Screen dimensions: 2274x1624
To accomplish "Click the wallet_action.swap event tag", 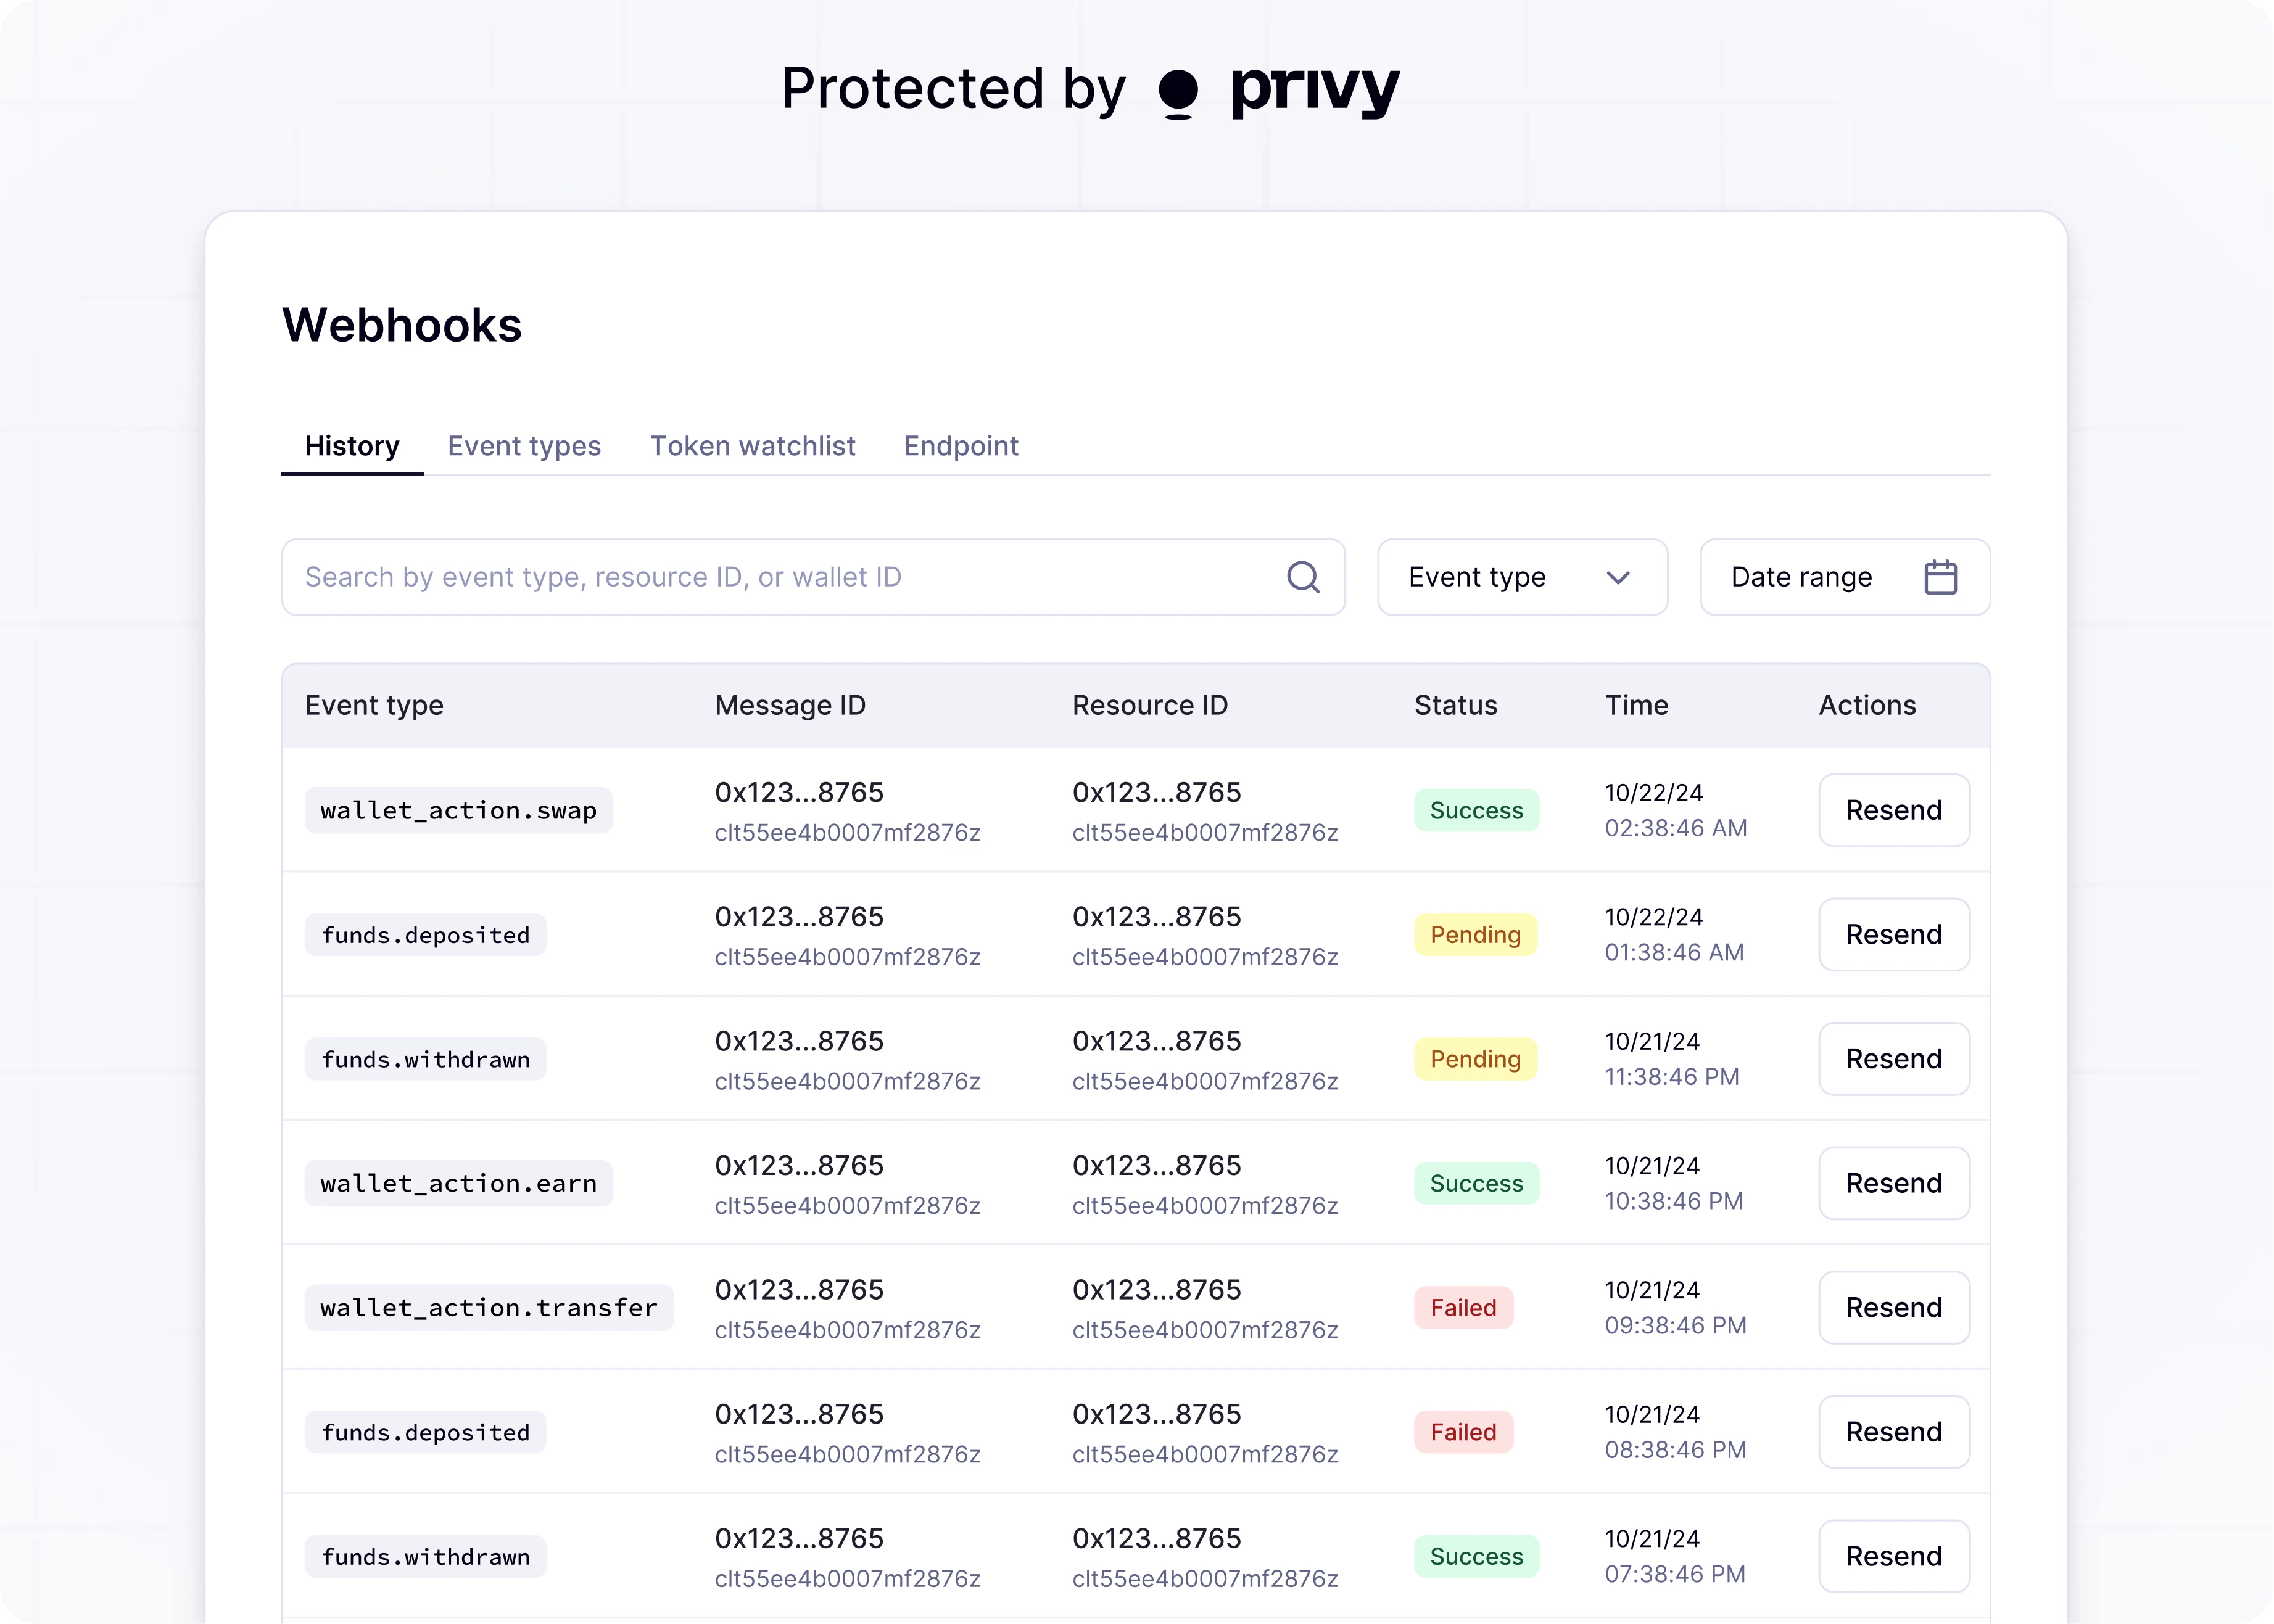I will (459, 810).
